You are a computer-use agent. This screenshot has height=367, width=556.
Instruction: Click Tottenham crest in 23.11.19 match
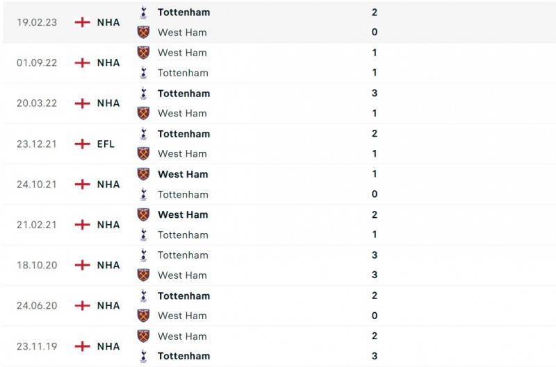tap(143, 356)
